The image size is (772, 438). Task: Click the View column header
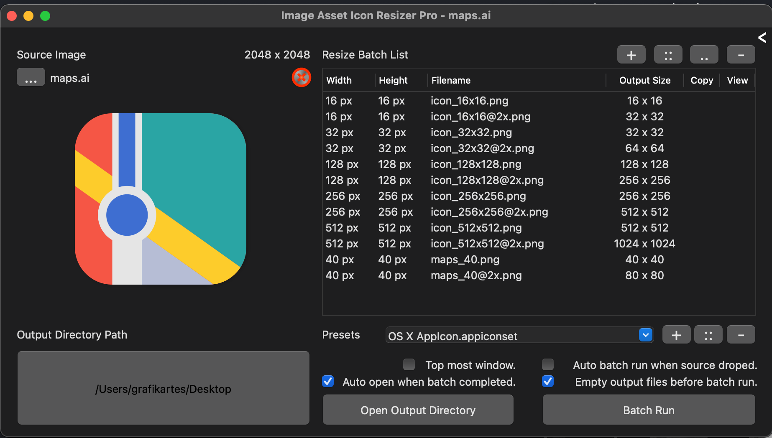737,80
